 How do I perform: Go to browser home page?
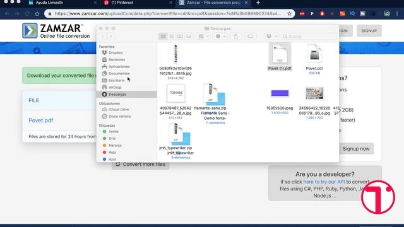37,13
